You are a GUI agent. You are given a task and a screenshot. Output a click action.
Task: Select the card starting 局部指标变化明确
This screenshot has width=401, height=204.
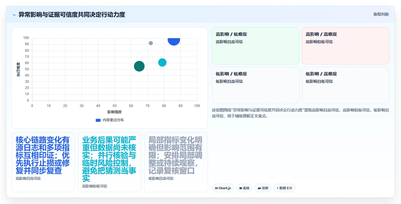click(x=176, y=162)
